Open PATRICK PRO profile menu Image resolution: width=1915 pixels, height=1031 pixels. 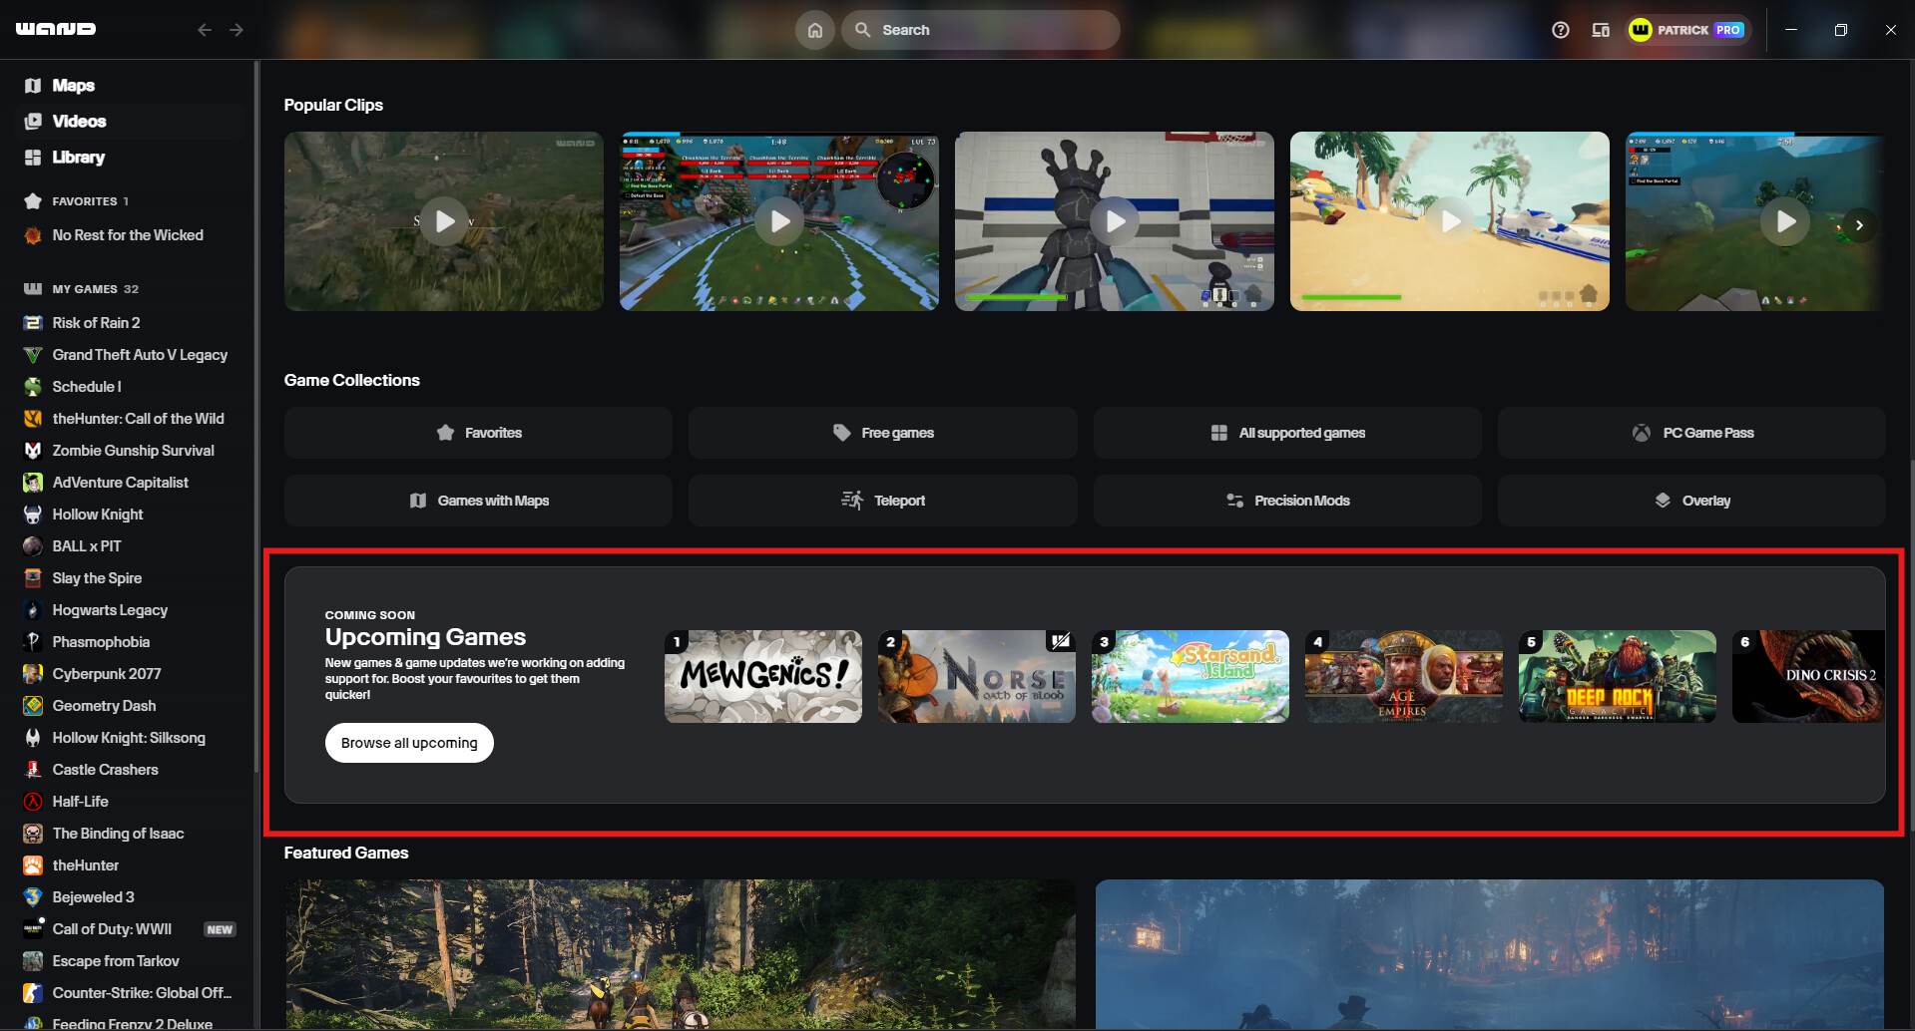(x=1686, y=30)
